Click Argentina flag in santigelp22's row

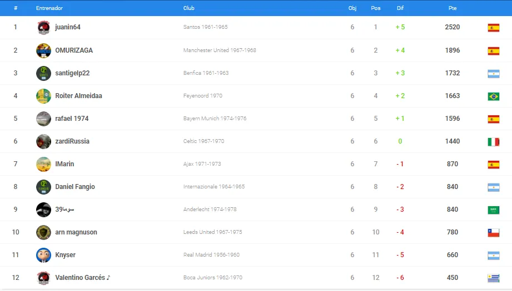[494, 74]
